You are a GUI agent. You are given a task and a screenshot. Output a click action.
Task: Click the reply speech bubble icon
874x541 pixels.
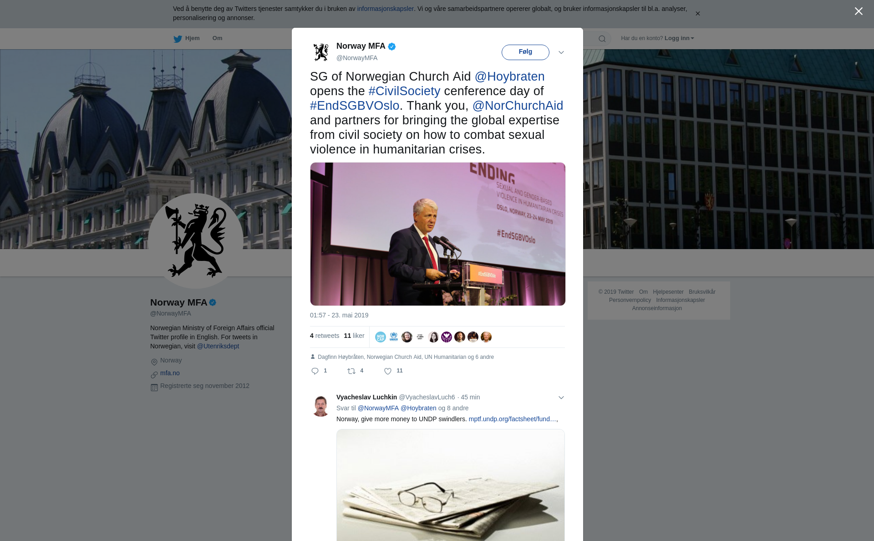point(315,371)
